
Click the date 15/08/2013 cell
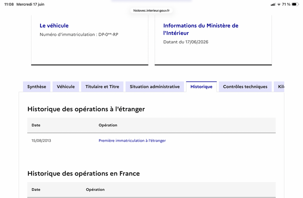click(41, 140)
